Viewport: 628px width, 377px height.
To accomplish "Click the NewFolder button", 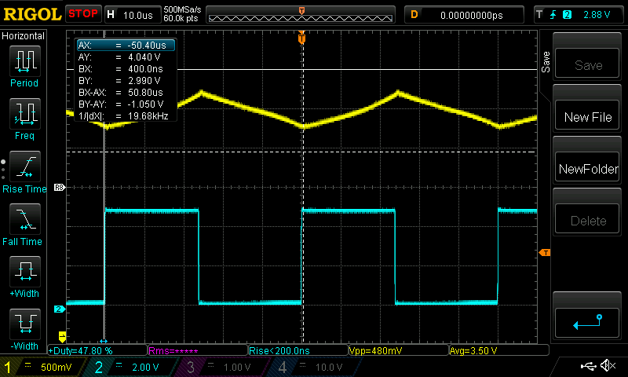I will [588, 169].
